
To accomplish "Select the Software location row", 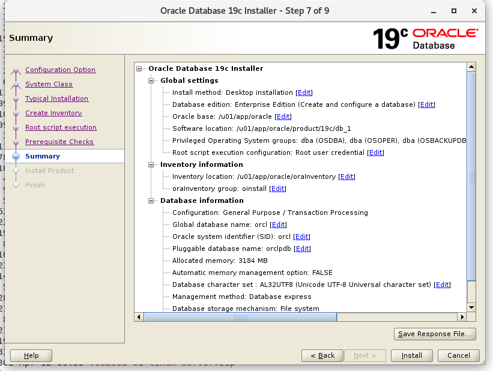I will coord(262,128).
